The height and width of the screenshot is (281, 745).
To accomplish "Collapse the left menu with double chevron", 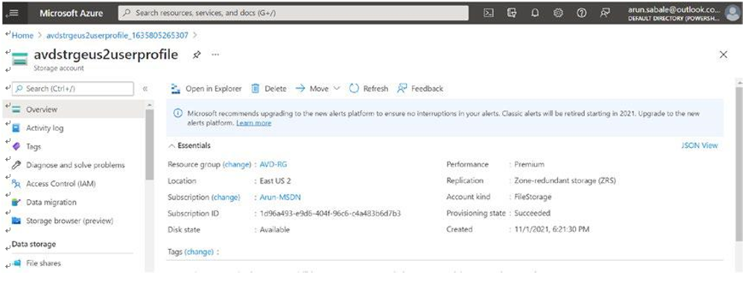I will pos(145,88).
